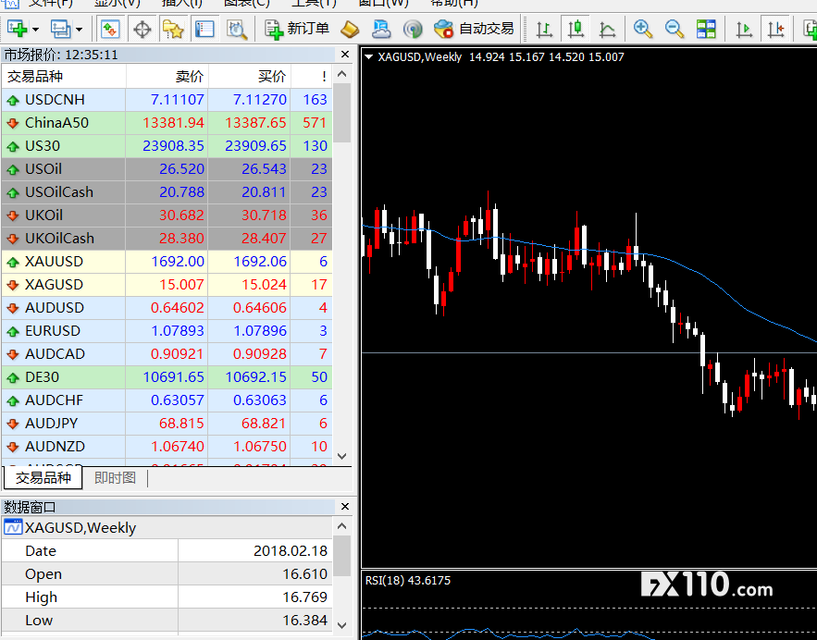
Task: Open the Profiles toolbar icon
Action: pyautogui.click(x=60, y=30)
